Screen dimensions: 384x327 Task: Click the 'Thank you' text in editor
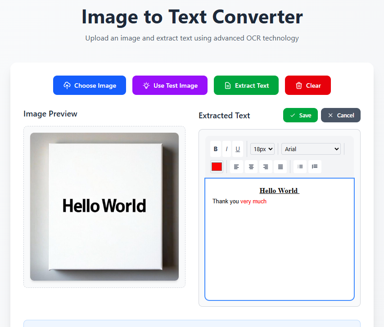point(226,201)
